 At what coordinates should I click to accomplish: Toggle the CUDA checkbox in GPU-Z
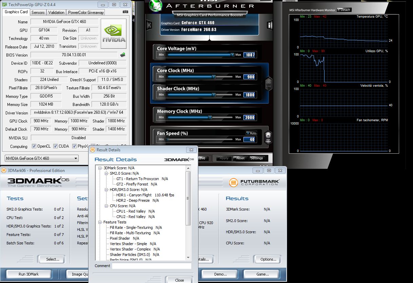(56, 146)
